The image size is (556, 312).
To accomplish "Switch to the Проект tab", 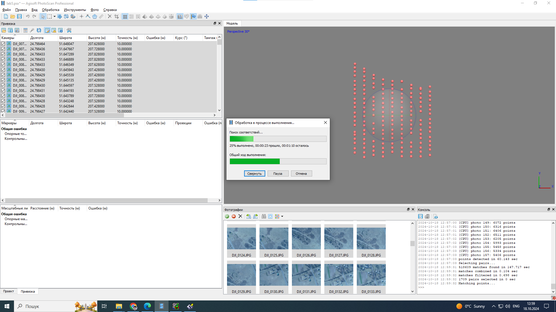I will (x=8, y=291).
